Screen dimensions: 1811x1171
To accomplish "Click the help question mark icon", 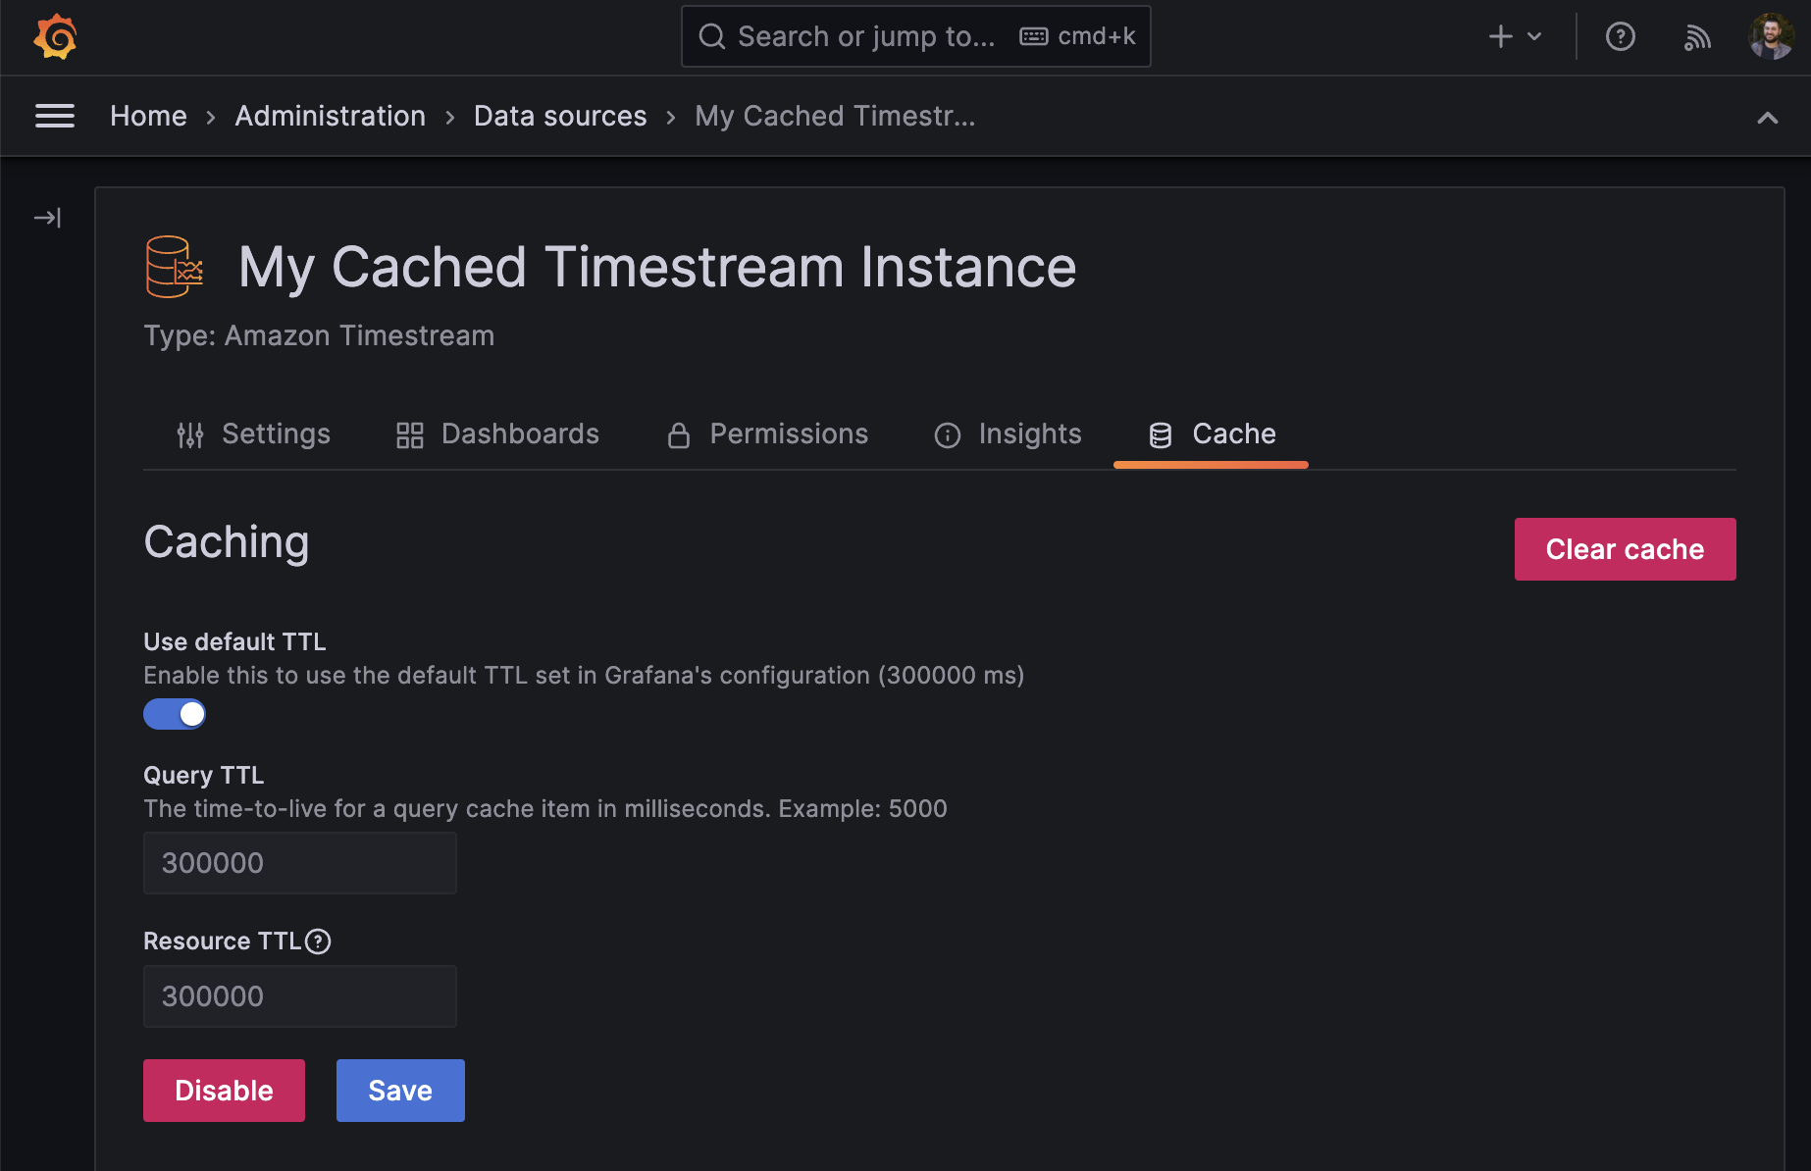I will [x=1620, y=37].
